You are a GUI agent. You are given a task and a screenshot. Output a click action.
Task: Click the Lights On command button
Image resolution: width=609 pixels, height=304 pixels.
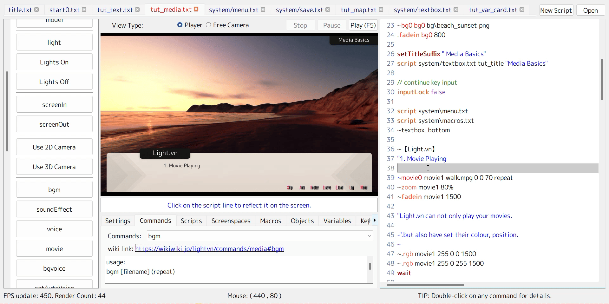click(54, 62)
